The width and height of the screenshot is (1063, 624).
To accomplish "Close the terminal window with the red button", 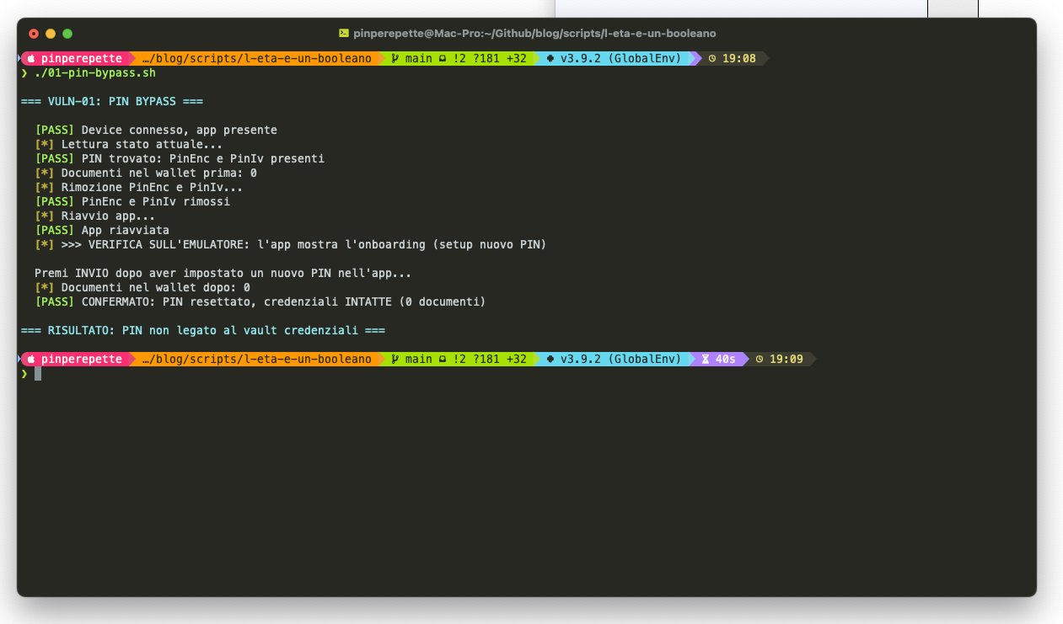I will 34,34.
